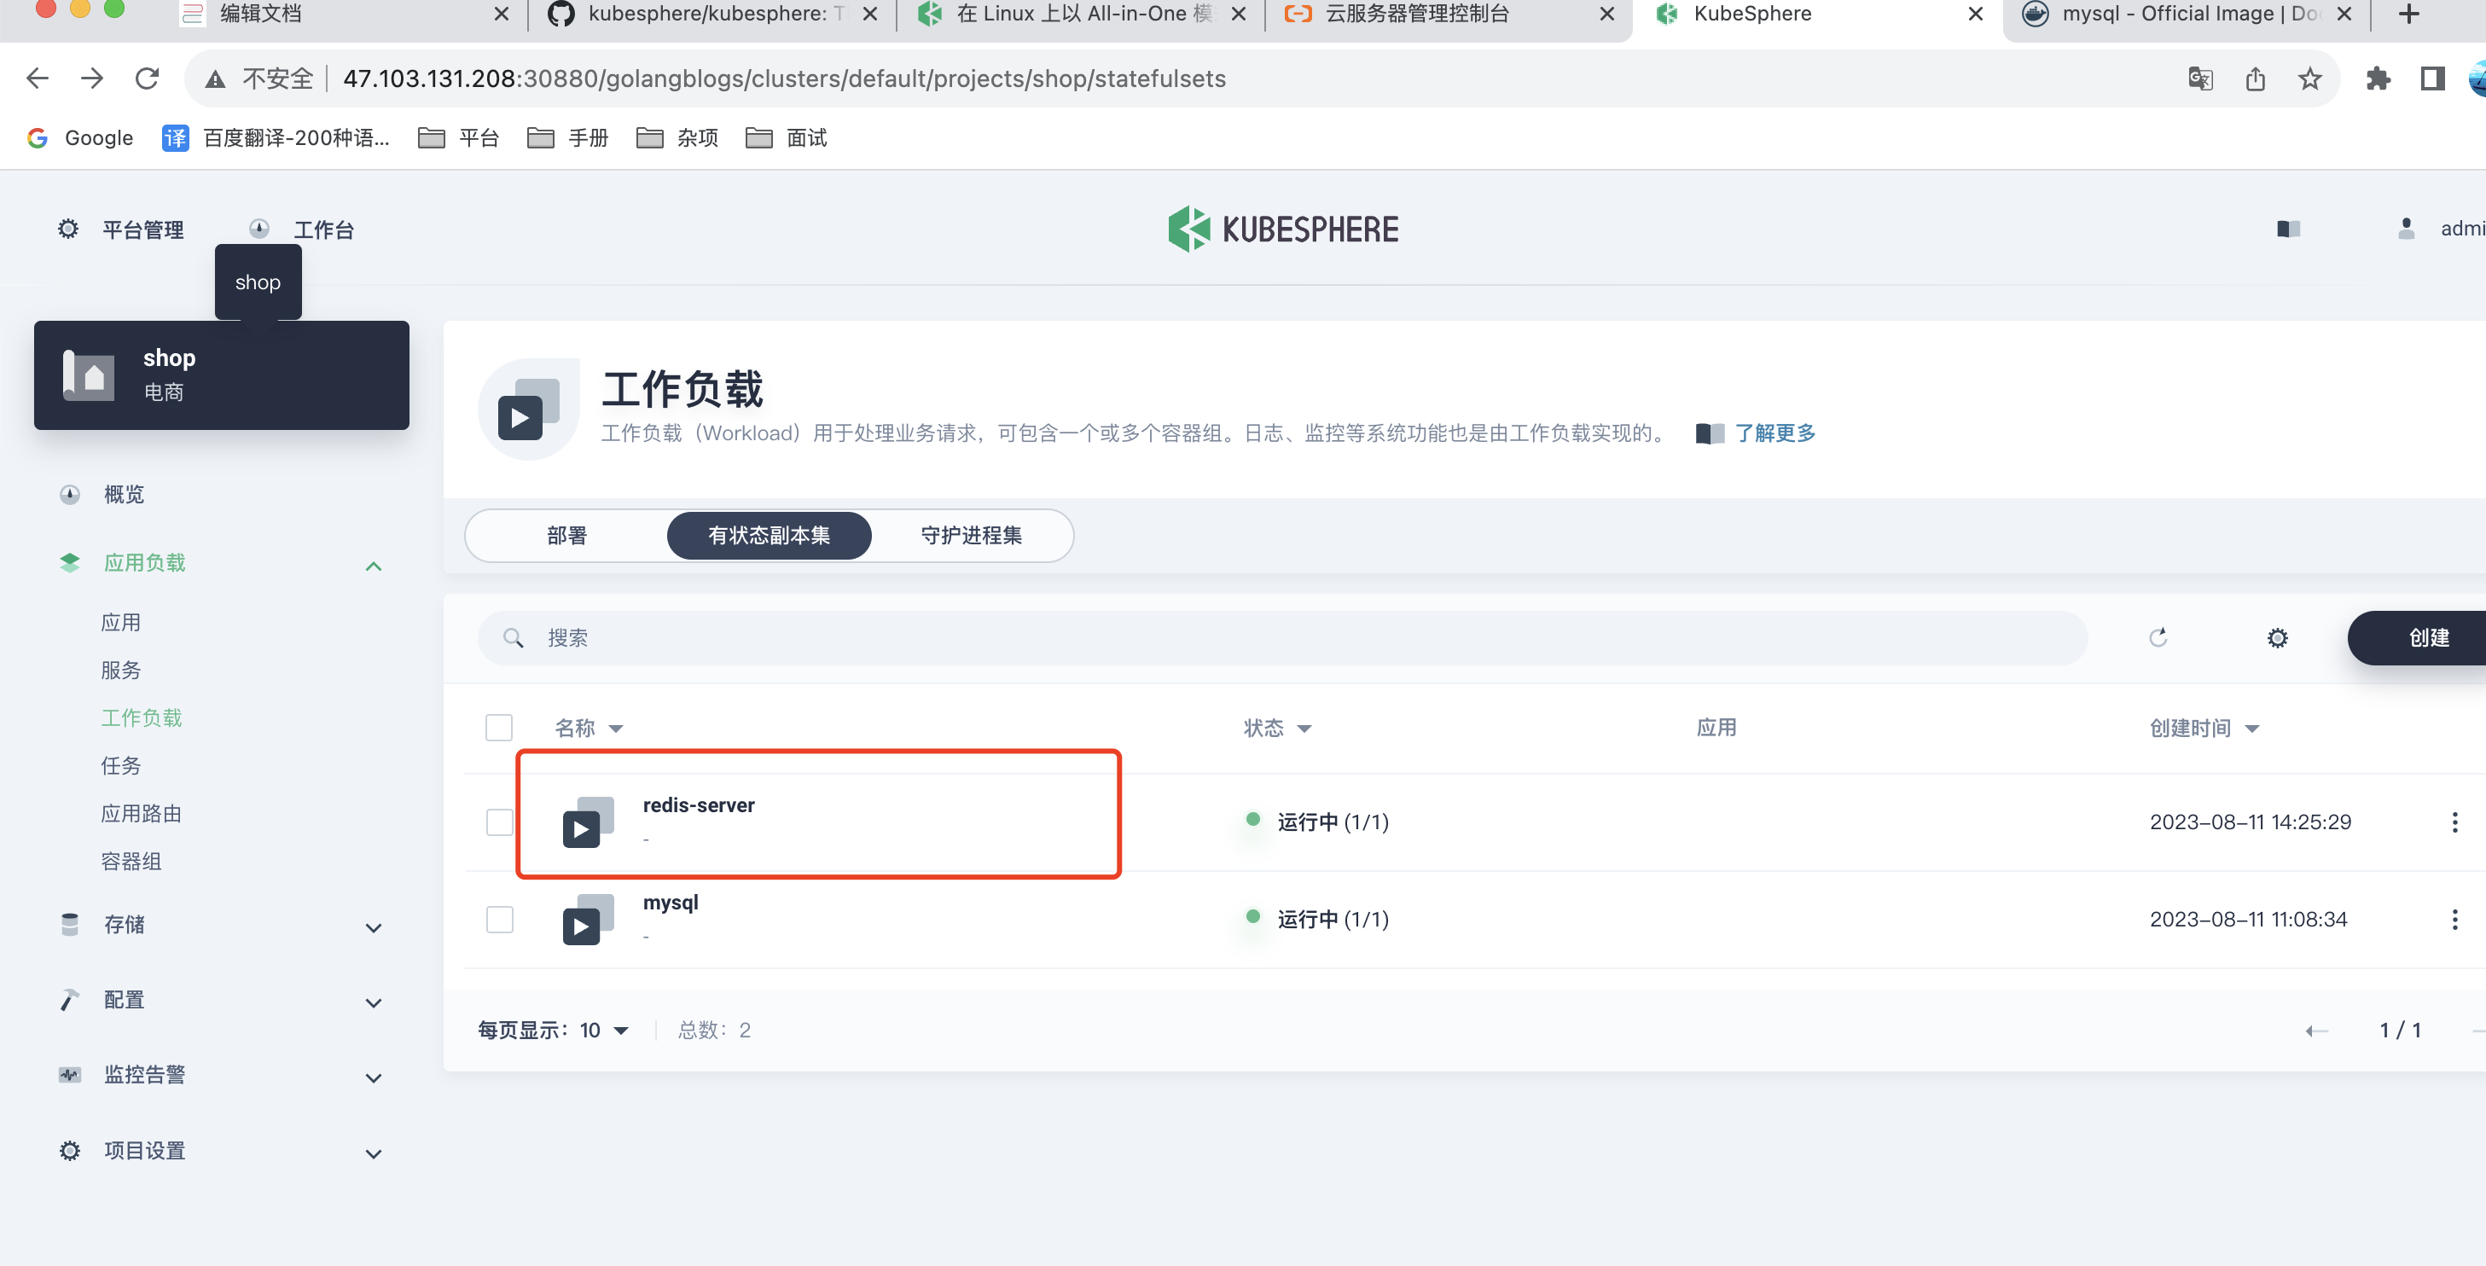Switch to the mysql Official Image tab
2486x1266 pixels.
[2187, 15]
